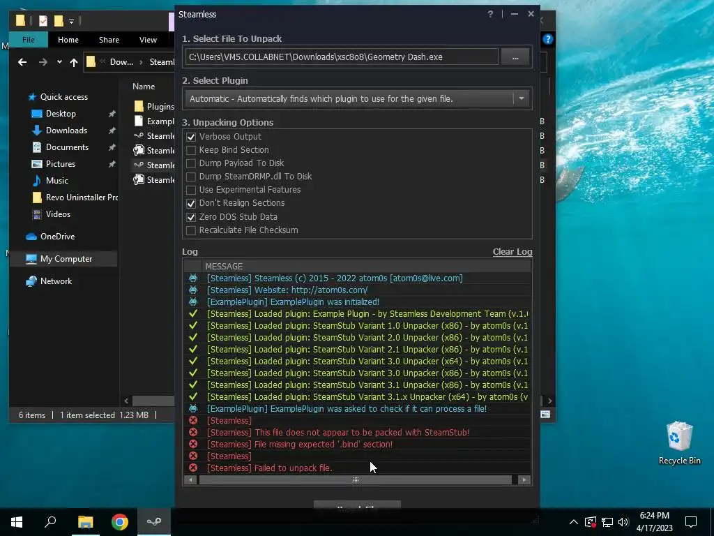Select 'not appear to be packed with SteamStub' row
Image resolution: width=714 pixels, height=536 pixels.
357,433
